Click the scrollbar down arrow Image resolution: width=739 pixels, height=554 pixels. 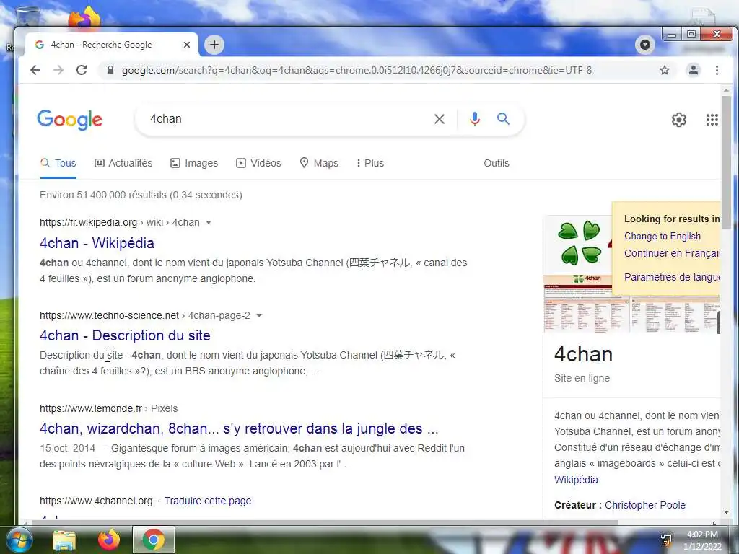pos(726,512)
